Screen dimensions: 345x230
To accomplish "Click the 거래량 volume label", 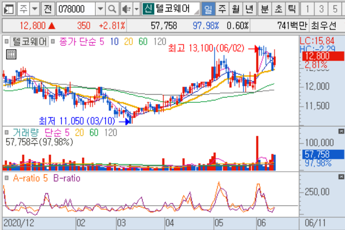I will (26, 132).
